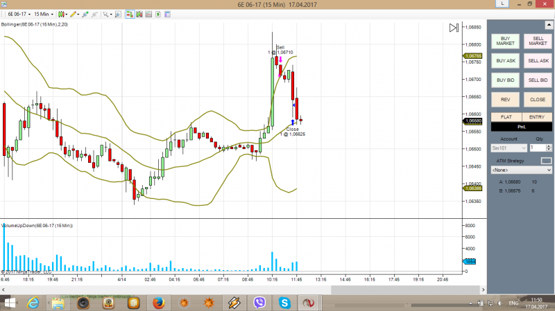Open the indicators icon
The height and width of the screenshot is (311, 555).
click(x=148, y=14)
